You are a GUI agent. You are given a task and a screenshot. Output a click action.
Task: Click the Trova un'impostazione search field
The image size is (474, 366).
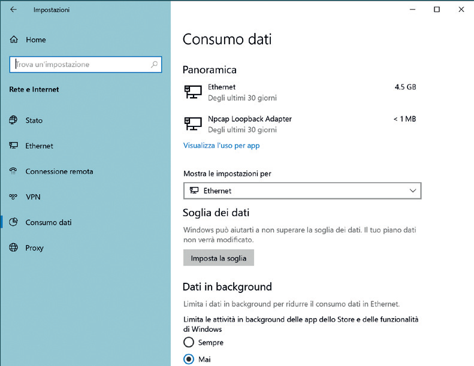point(86,64)
